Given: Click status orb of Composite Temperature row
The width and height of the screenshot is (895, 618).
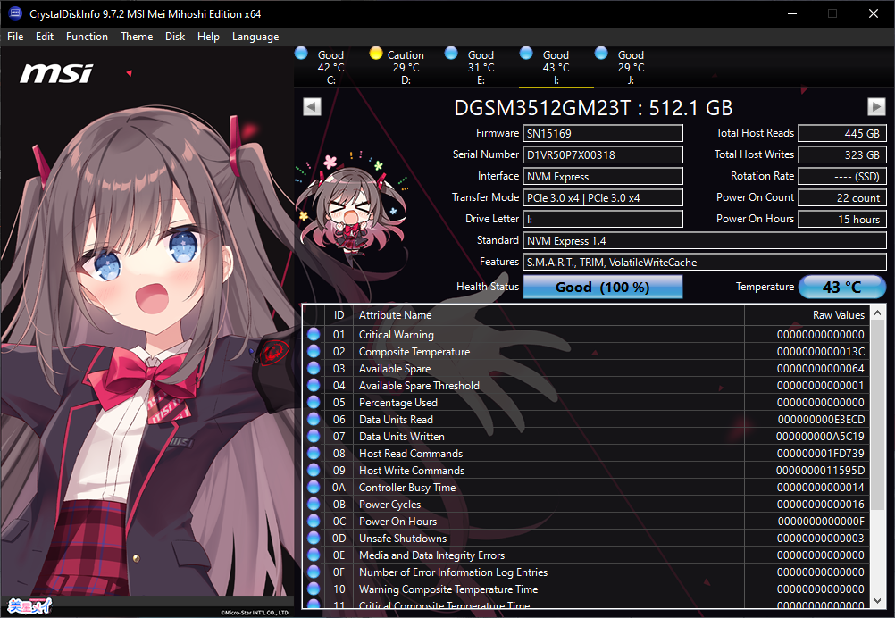Looking at the screenshot, I should (x=314, y=352).
